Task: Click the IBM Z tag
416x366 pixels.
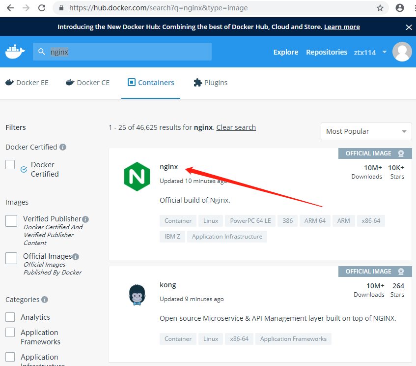Action: tap(172, 237)
